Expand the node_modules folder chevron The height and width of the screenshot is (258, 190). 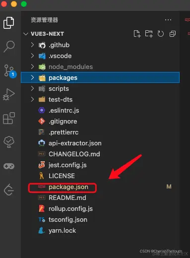tap(32, 66)
